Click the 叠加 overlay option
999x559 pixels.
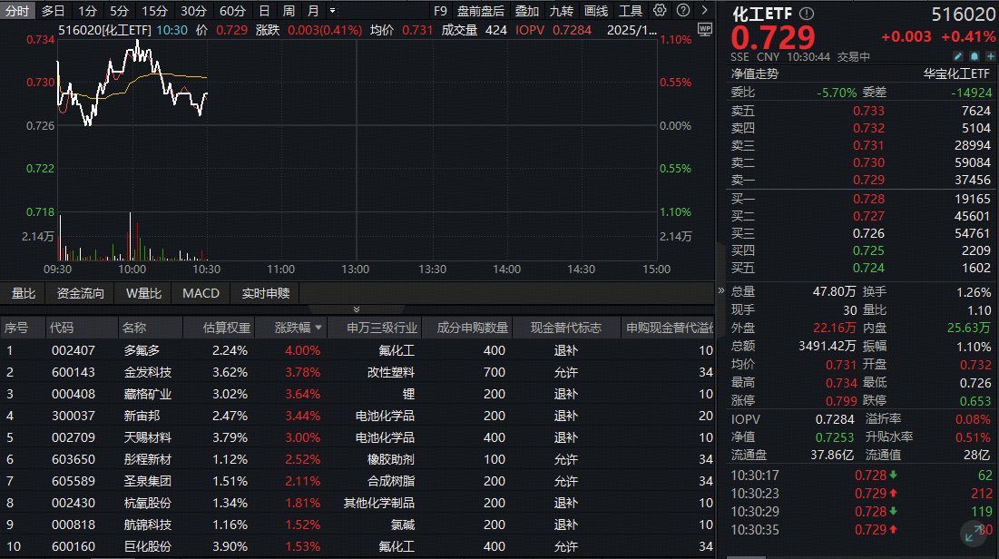pos(528,10)
